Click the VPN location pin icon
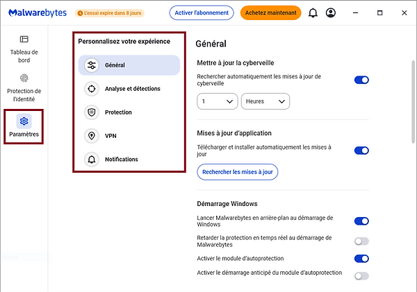This screenshot has width=417, height=292. (x=92, y=136)
